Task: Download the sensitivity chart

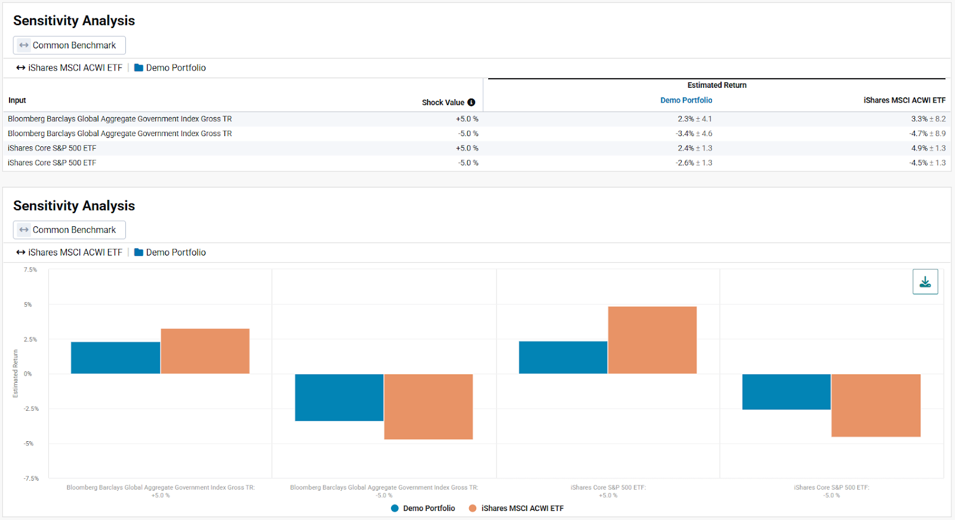Action: (925, 282)
